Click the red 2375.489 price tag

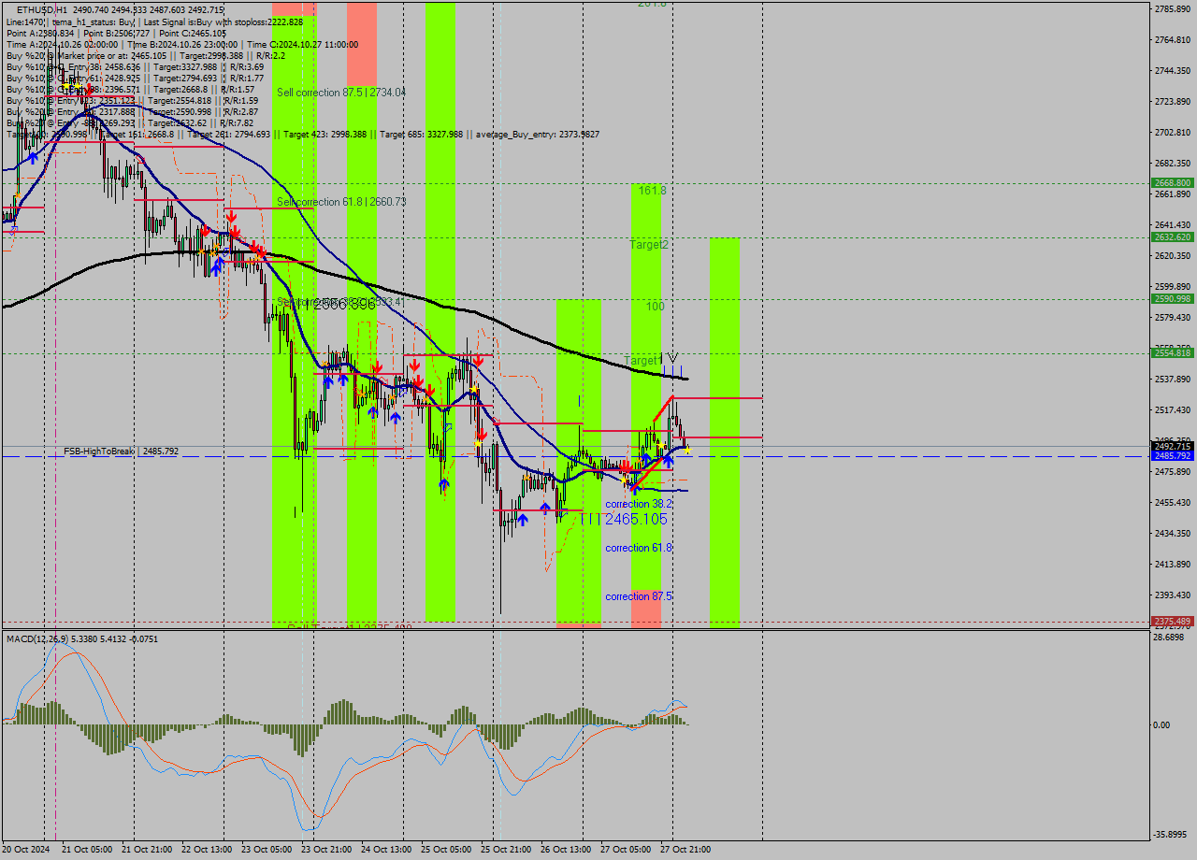(x=1173, y=621)
